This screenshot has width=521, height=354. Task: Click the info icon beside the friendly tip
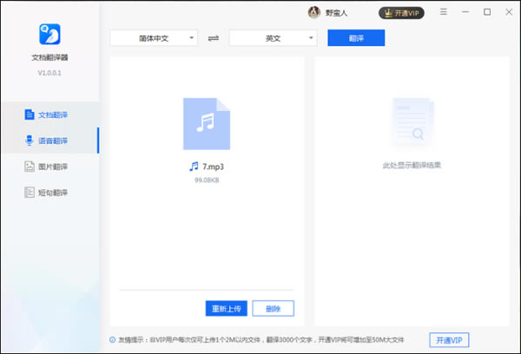[113, 339]
